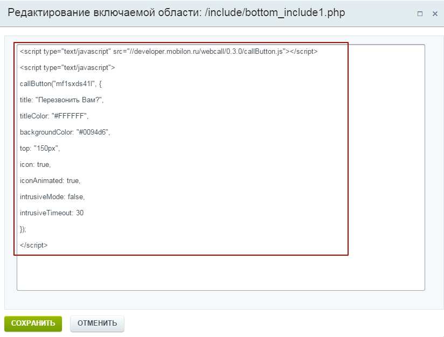Click the dialog title 'Редактирование включаемой области'

click(105, 13)
